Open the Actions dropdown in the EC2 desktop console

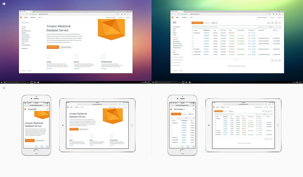coord(214,23)
